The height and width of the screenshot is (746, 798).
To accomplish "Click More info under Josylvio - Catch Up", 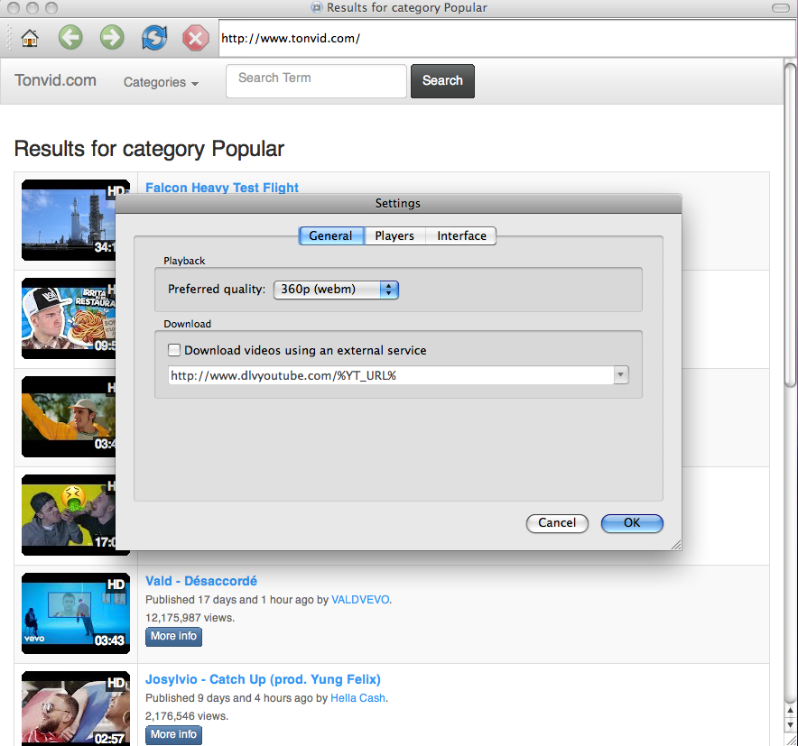I will tap(173, 735).
